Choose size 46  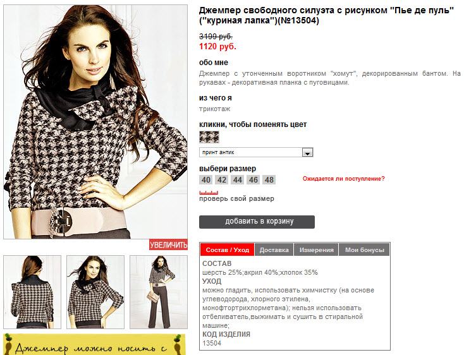coord(253,180)
